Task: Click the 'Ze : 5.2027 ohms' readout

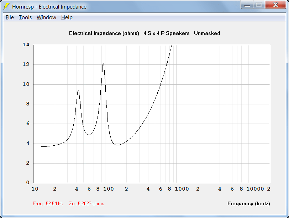Action: pyautogui.click(x=86, y=203)
